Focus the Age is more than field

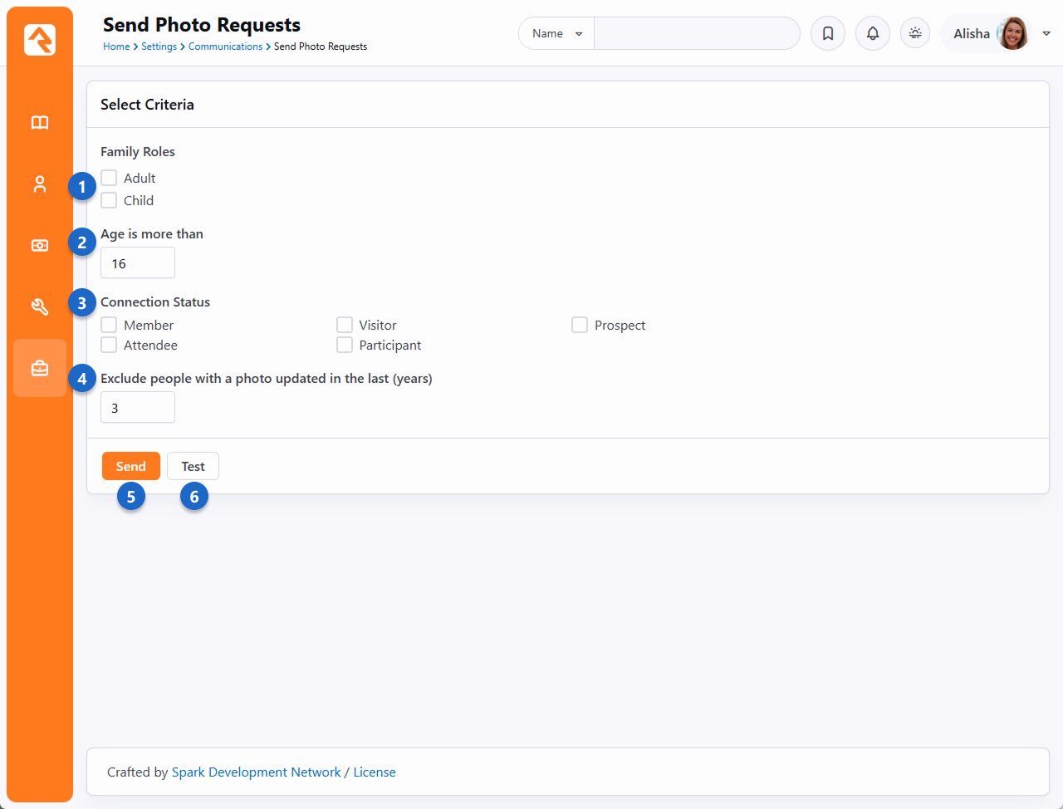tap(138, 263)
